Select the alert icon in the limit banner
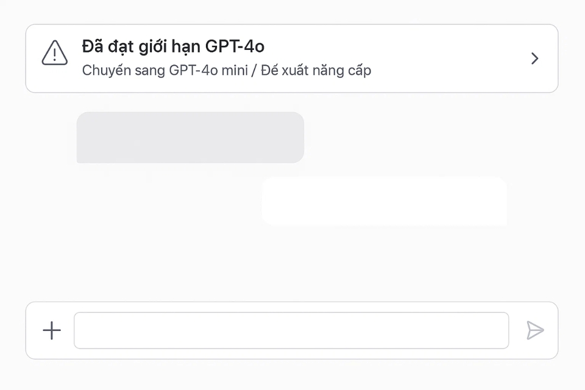The width and height of the screenshot is (585, 390). point(54,54)
